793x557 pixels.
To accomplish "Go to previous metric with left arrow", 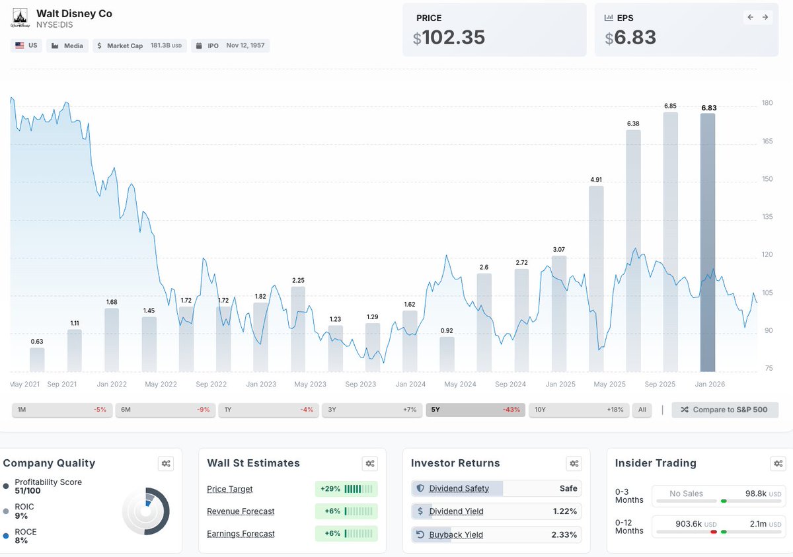I will pos(751,17).
